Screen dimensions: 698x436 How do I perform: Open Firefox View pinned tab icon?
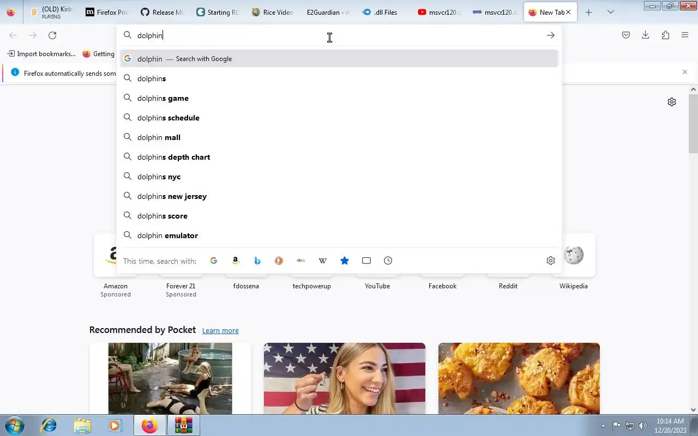11,12
